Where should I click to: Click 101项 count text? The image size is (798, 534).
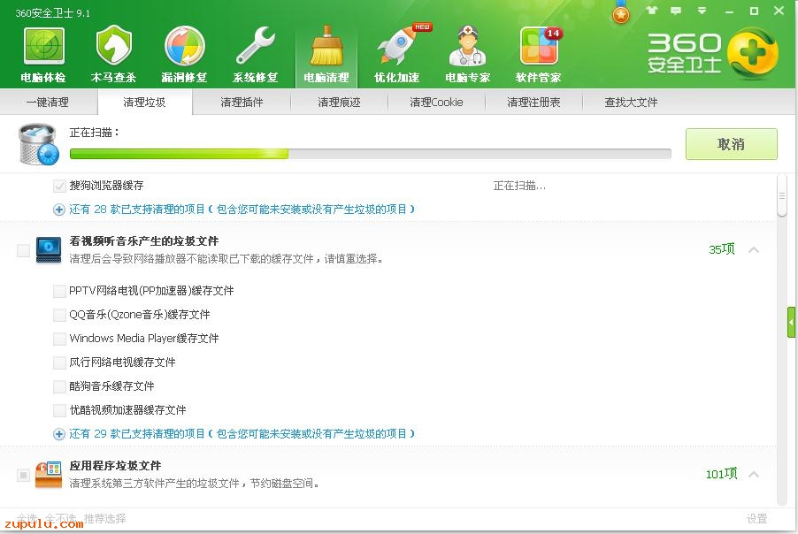tap(721, 474)
